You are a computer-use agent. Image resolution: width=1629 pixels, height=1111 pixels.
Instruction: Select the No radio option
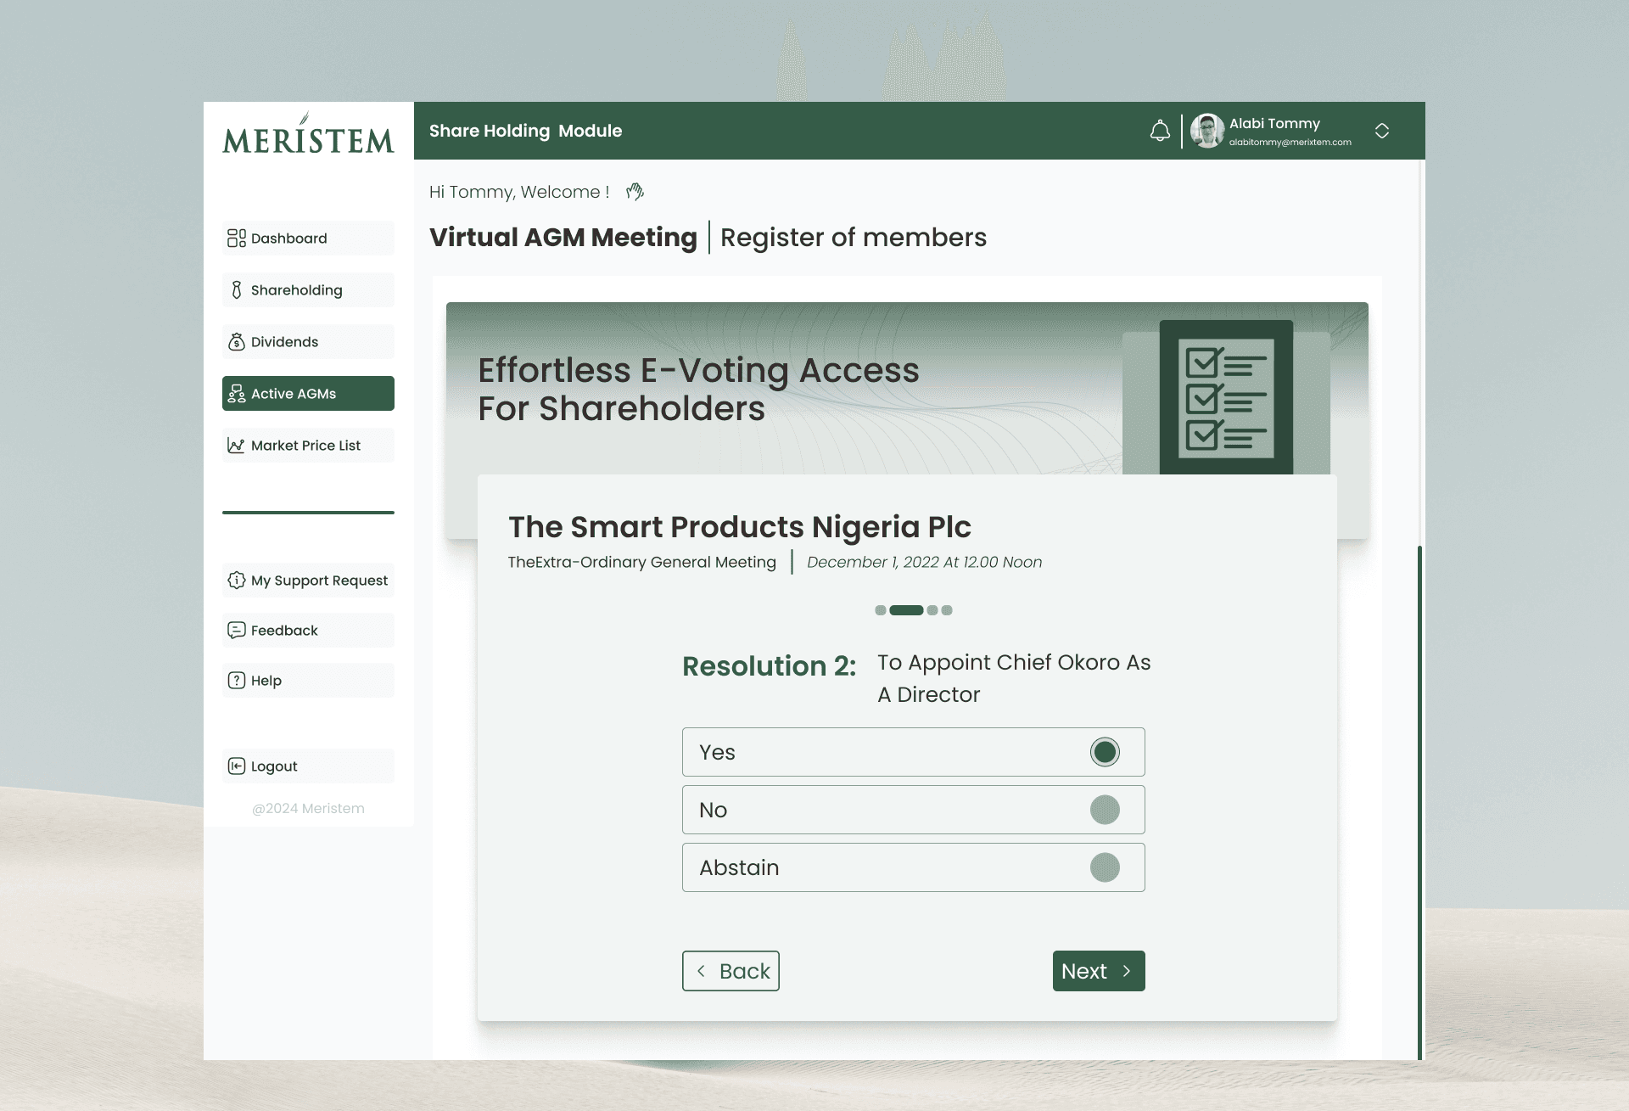pyautogui.click(x=1105, y=810)
